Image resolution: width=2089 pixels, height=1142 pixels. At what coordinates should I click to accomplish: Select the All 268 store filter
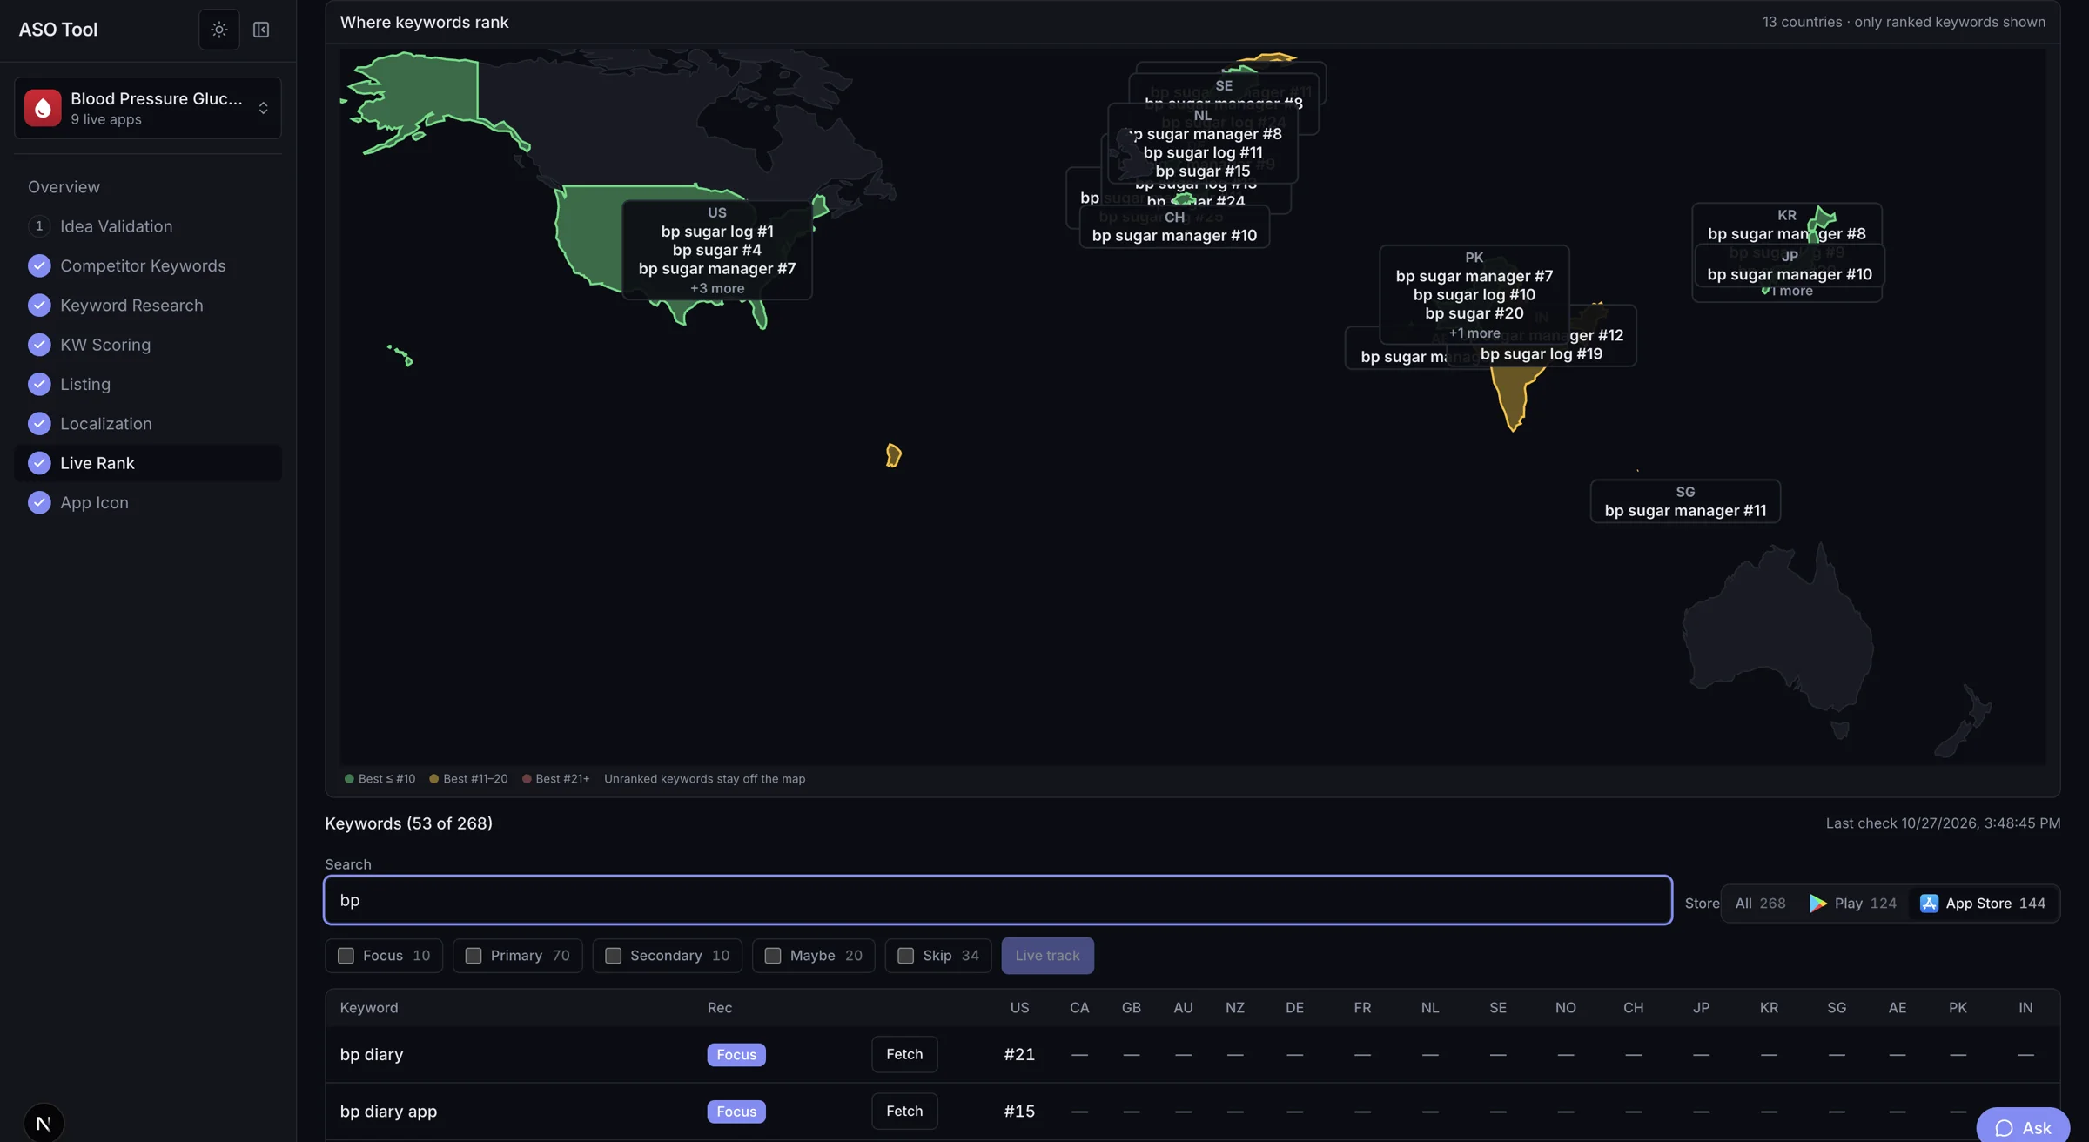click(1760, 904)
